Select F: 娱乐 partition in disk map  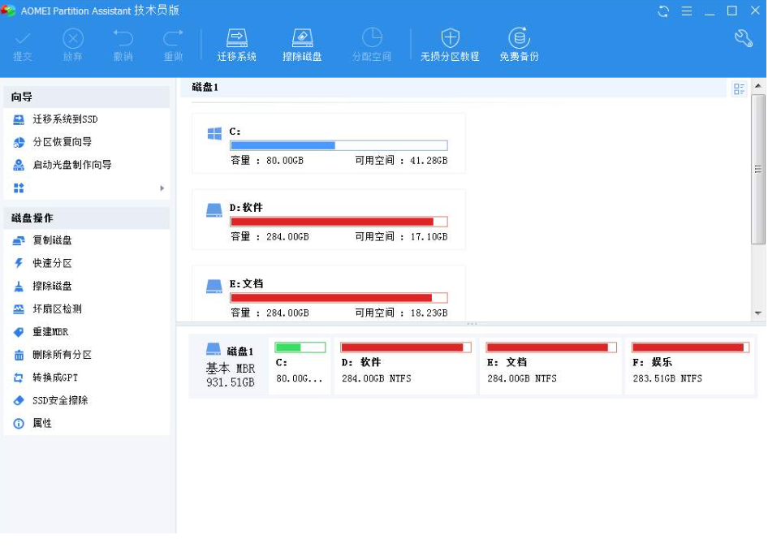(x=689, y=366)
